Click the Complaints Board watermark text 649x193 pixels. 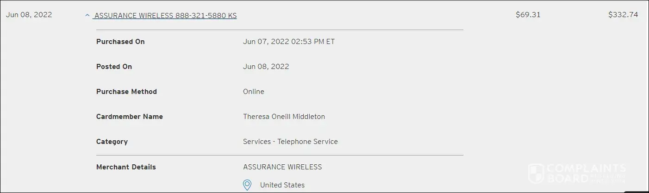point(587,173)
